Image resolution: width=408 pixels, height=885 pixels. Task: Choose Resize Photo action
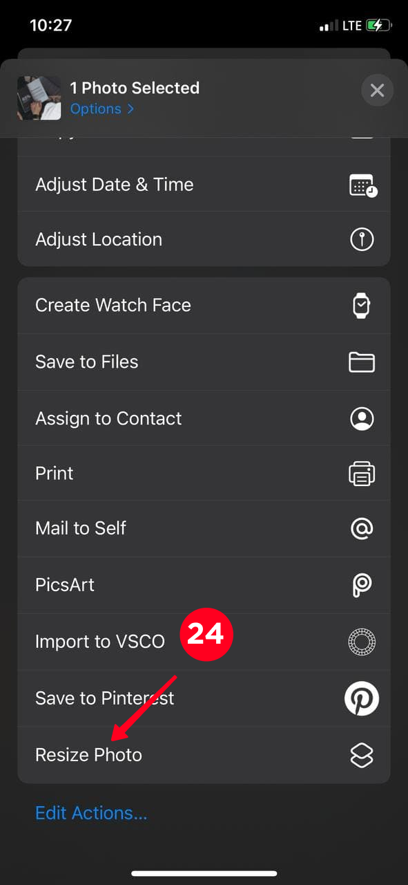pos(204,755)
